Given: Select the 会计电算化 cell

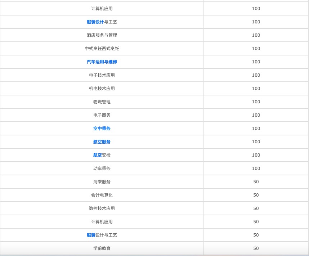Looking at the screenshot, I should (102, 195).
